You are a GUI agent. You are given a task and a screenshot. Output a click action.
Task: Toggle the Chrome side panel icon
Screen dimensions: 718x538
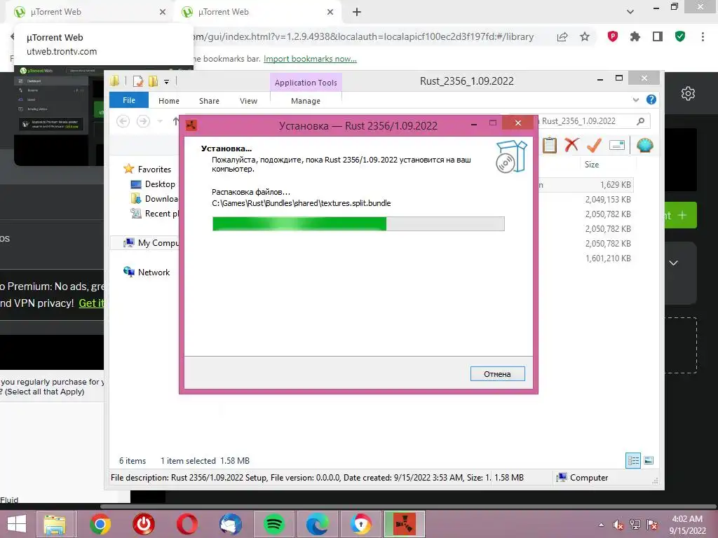(658, 36)
